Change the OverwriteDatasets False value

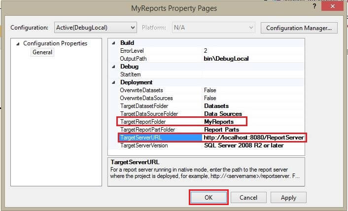[210, 90]
